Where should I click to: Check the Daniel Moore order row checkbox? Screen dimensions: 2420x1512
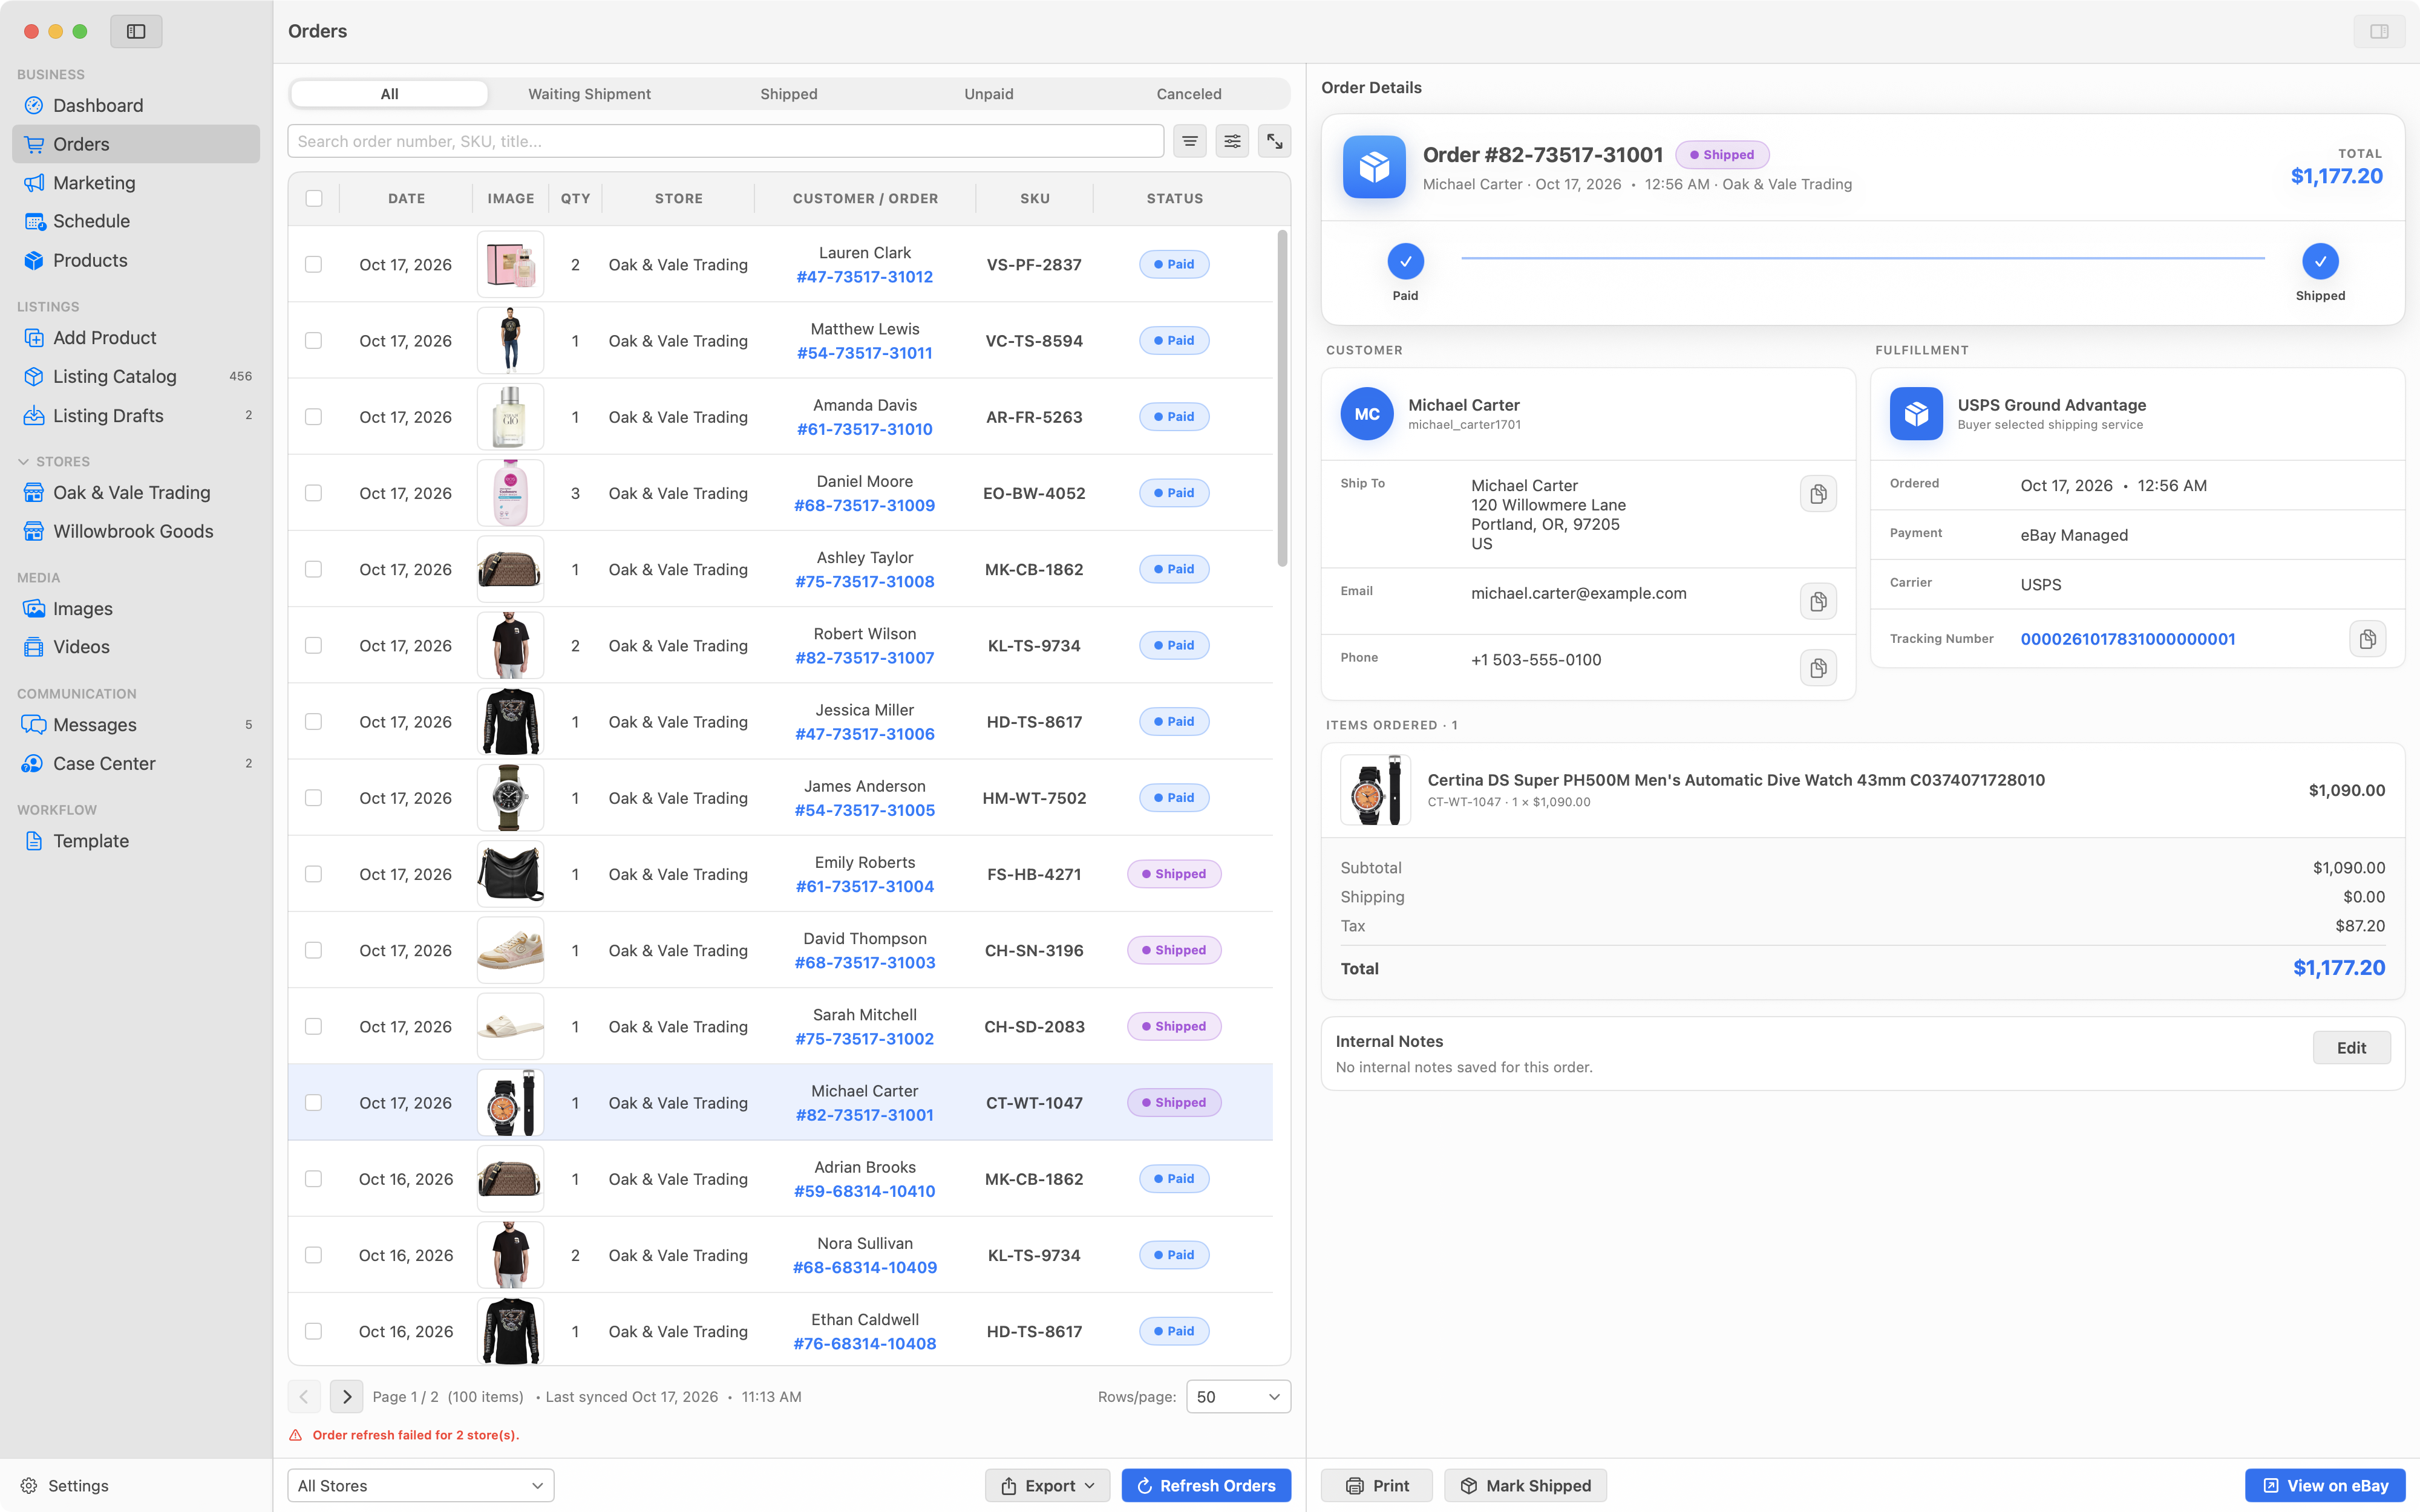pyautogui.click(x=314, y=493)
